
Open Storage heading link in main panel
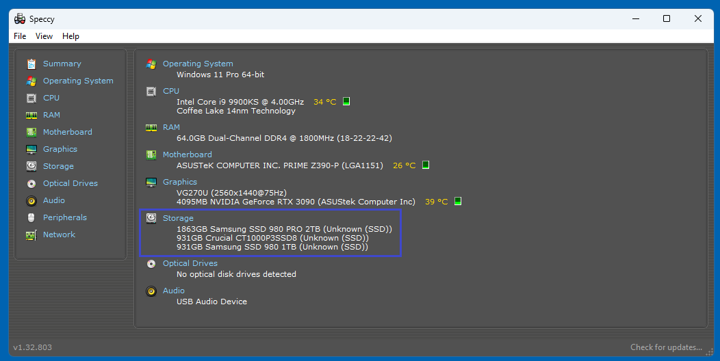tap(178, 218)
